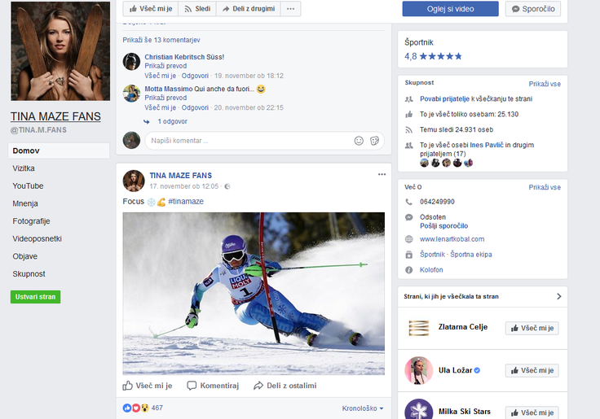Open the Kronološko sorting dropdown
The image size is (600, 419).
pyautogui.click(x=363, y=408)
